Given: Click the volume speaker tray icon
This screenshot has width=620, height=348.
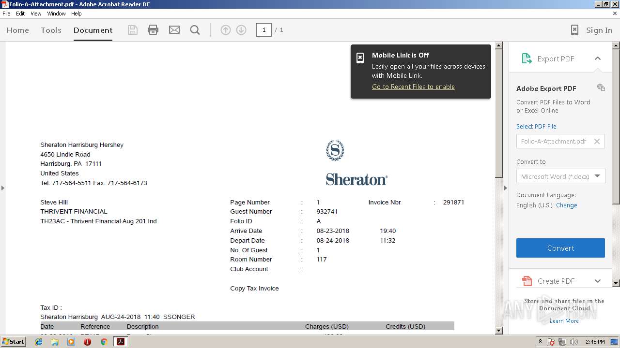Looking at the screenshot, I should coord(574,342).
